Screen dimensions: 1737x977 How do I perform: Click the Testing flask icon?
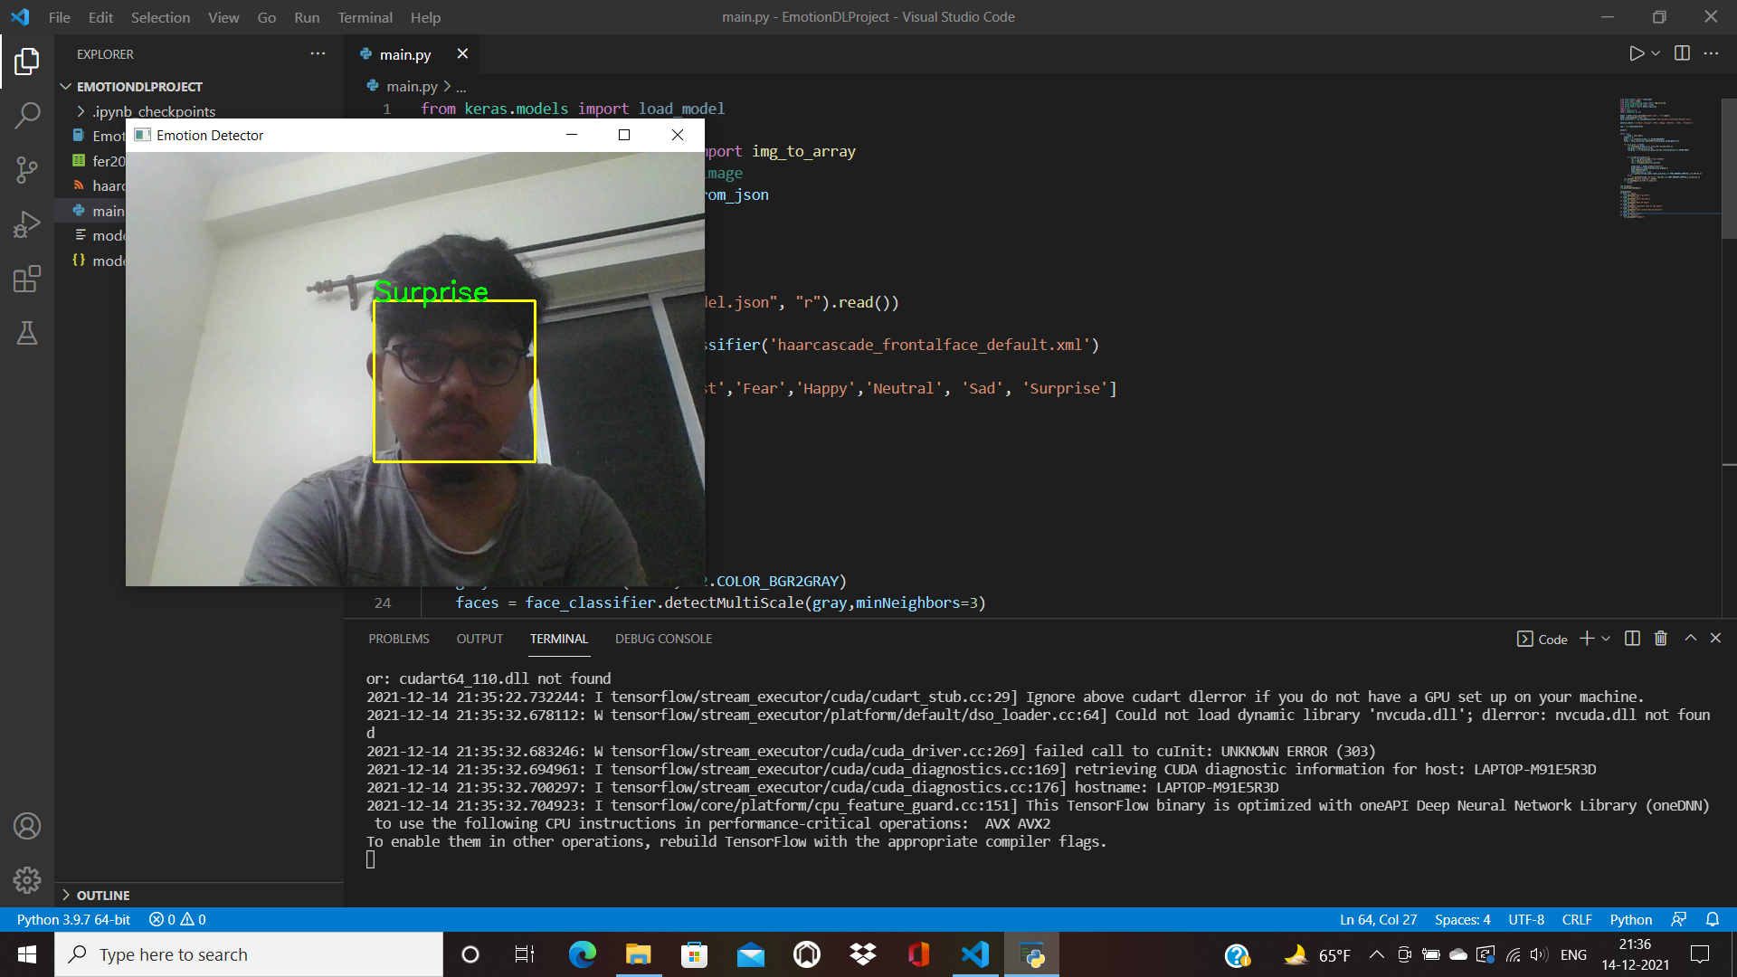pyautogui.click(x=27, y=333)
